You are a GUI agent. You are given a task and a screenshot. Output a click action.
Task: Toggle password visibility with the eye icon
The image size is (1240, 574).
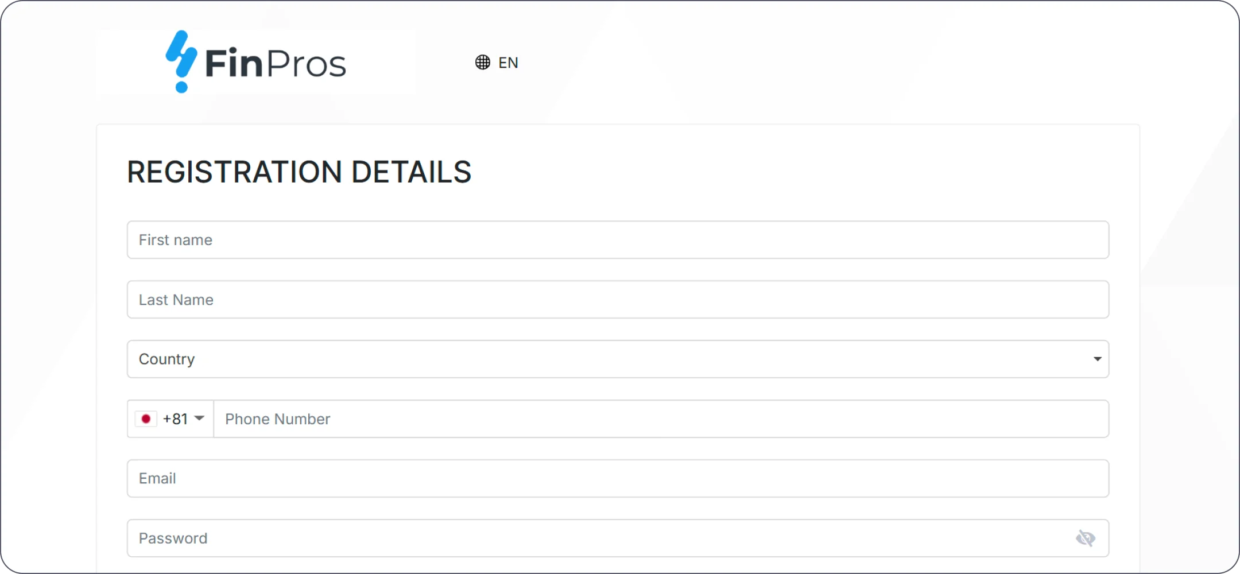click(x=1085, y=538)
